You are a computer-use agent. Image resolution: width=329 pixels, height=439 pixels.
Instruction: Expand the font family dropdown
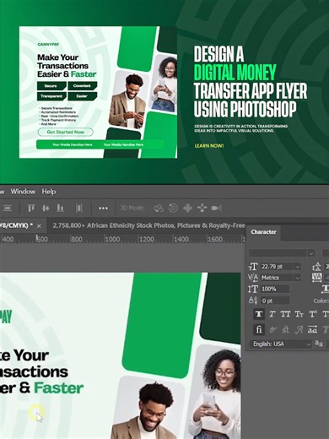(310, 253)
